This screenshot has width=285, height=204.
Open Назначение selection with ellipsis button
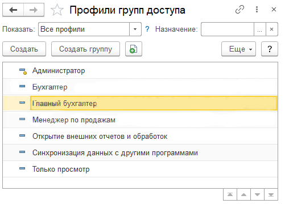260,29
